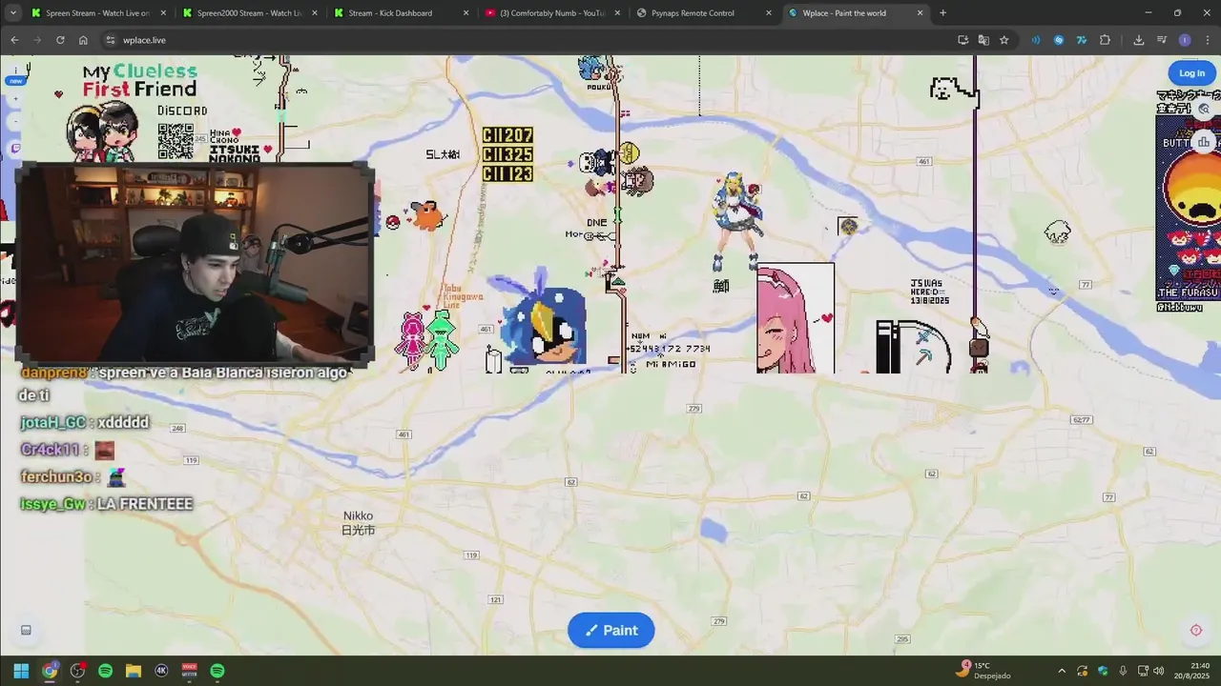This screenshot has height=686, width=1221.
Task: Open the yellow File Explorer taskbar icon
Action: coord(133,671)
